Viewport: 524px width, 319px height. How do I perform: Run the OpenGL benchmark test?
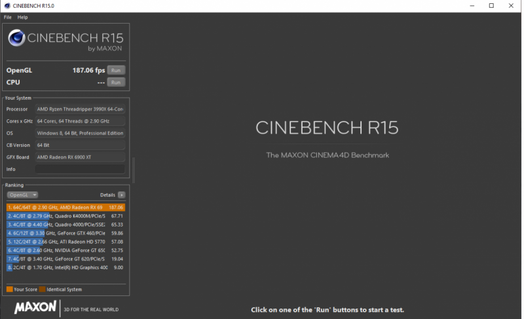116,70
